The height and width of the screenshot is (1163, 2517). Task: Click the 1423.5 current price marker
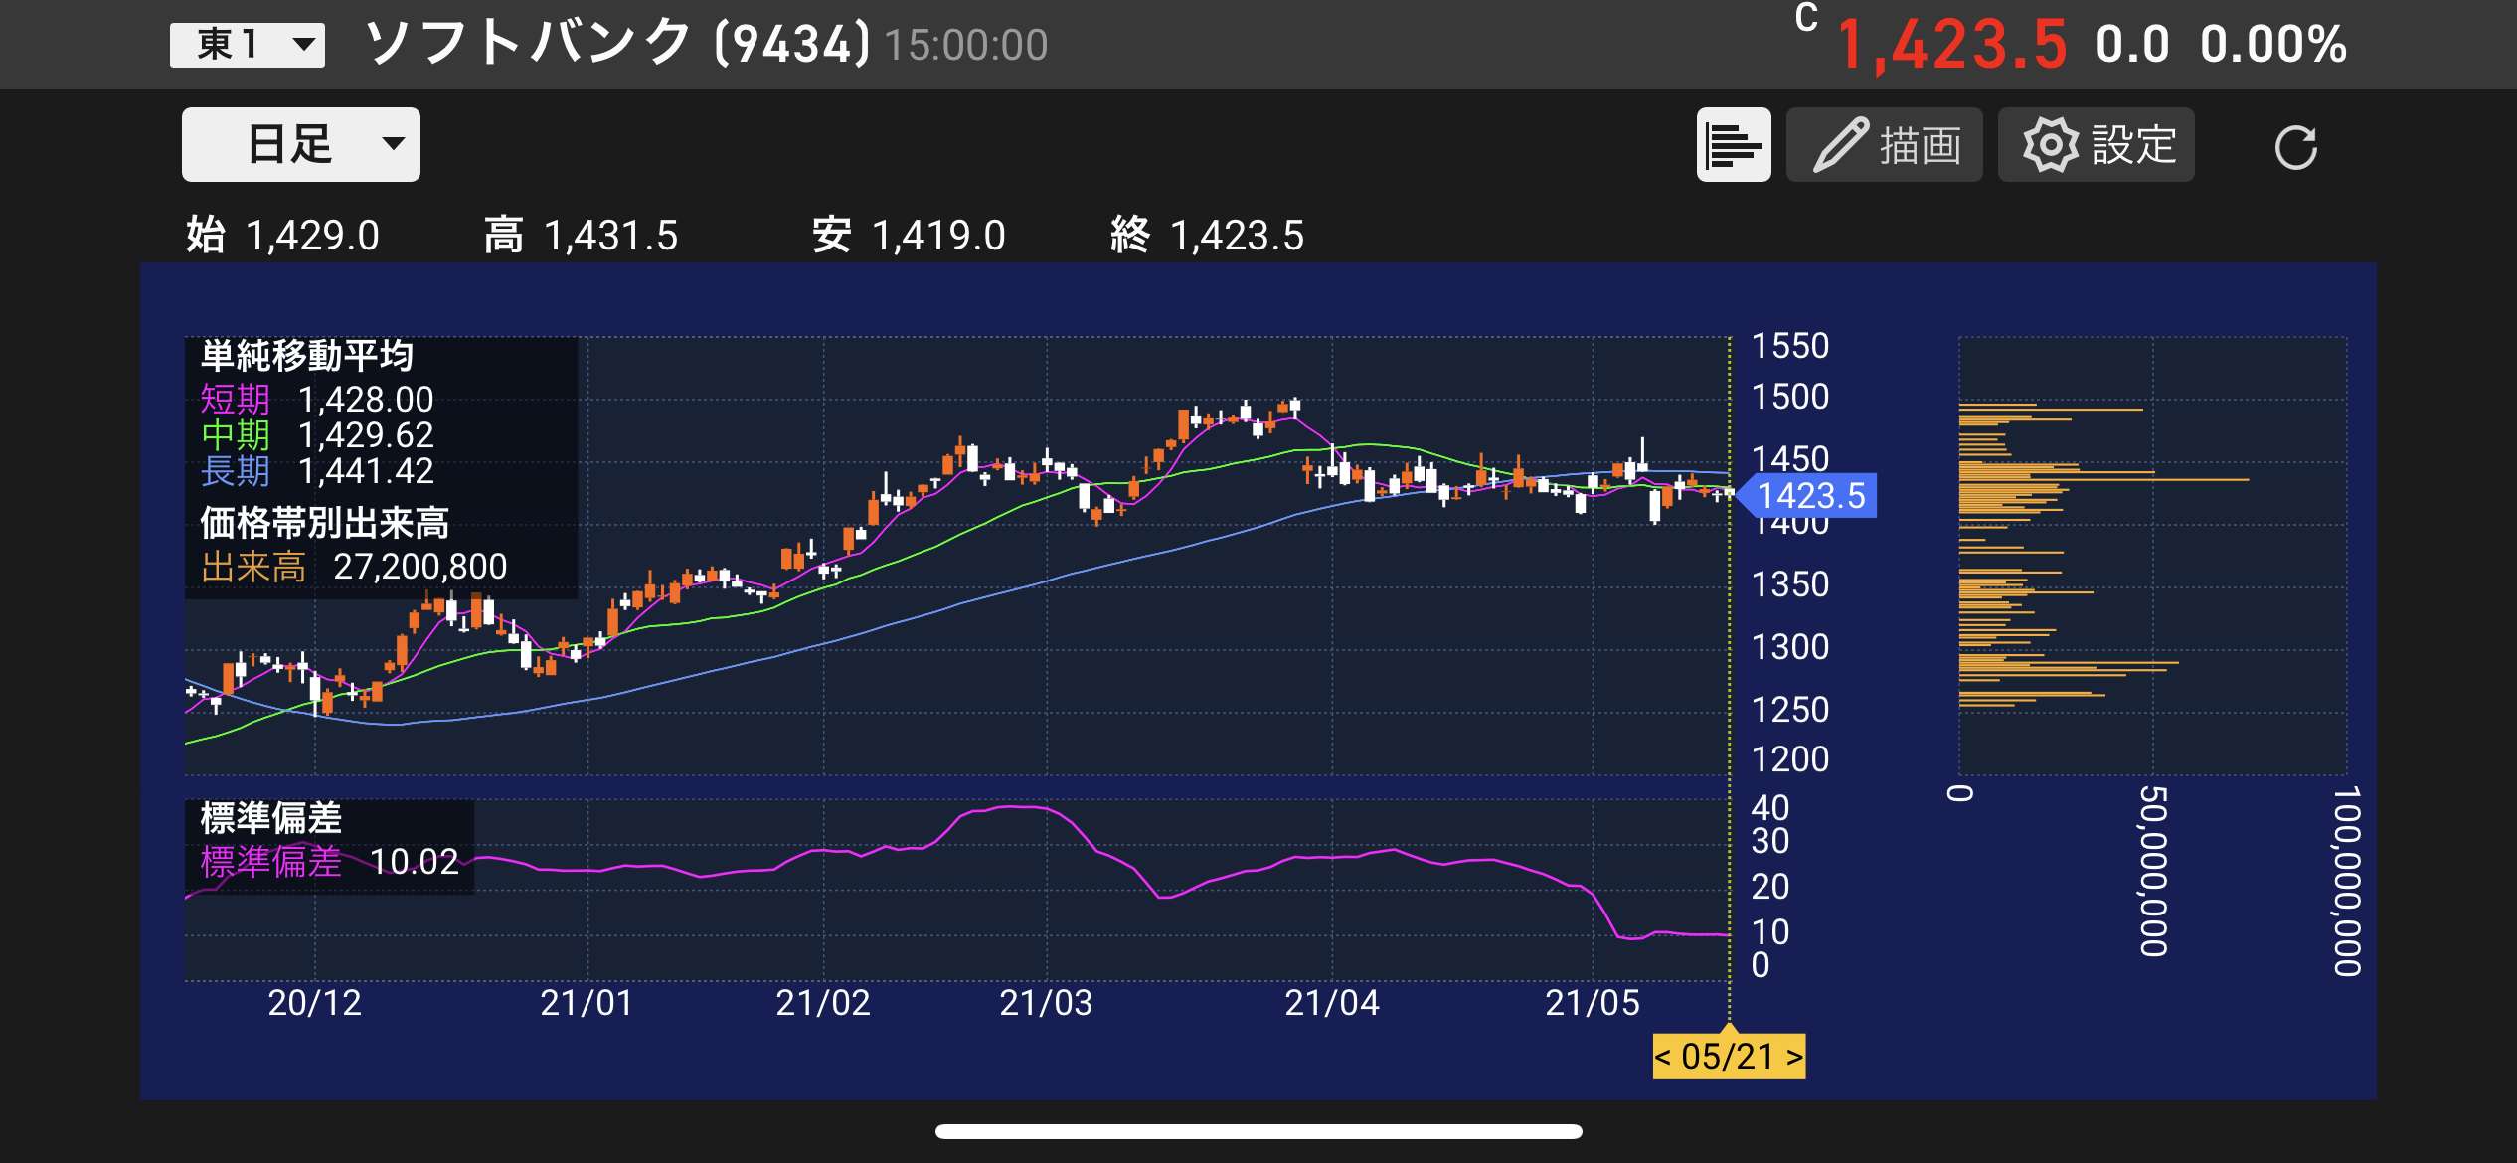1809,496
